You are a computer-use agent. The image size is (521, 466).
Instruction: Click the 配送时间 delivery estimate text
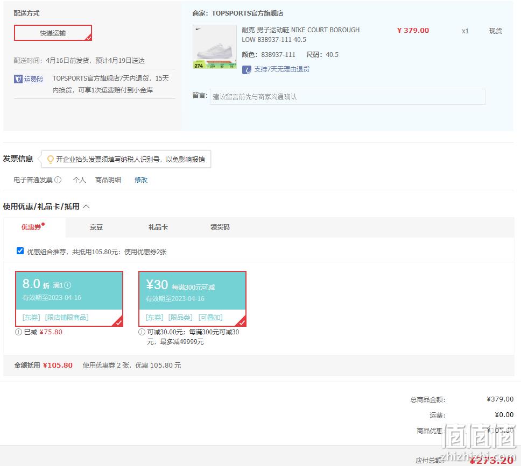[x=79, y=61]
